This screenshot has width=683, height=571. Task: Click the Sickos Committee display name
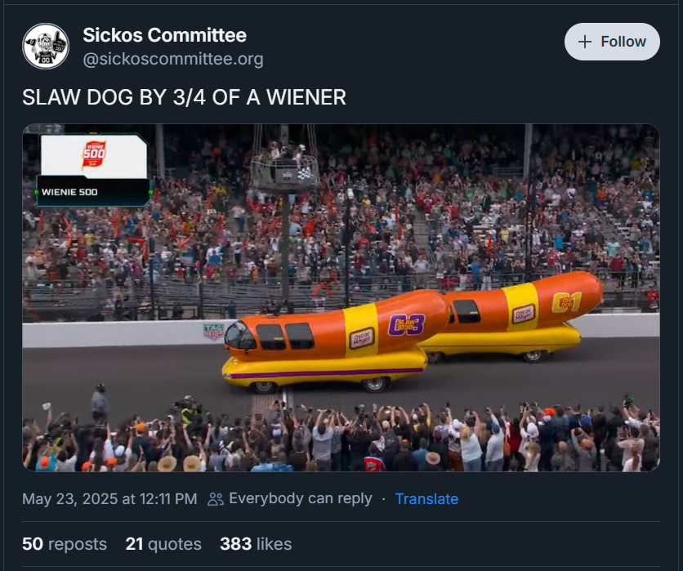[x=165, y=35]
